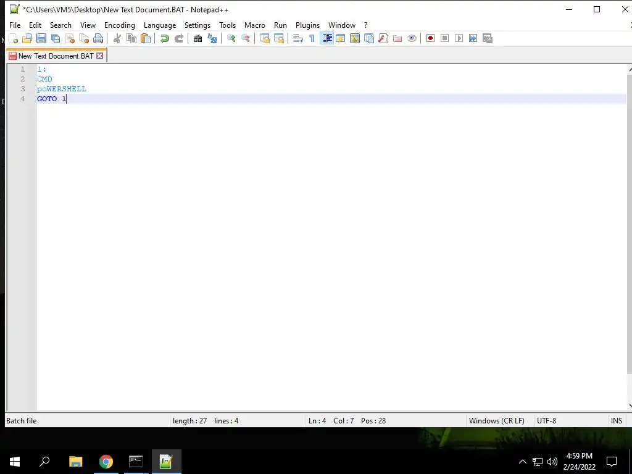Screen dimensions: 632x474
Task: Click the Redo toolbar icon
Action: pyautogui.click(x=178, y=38)
